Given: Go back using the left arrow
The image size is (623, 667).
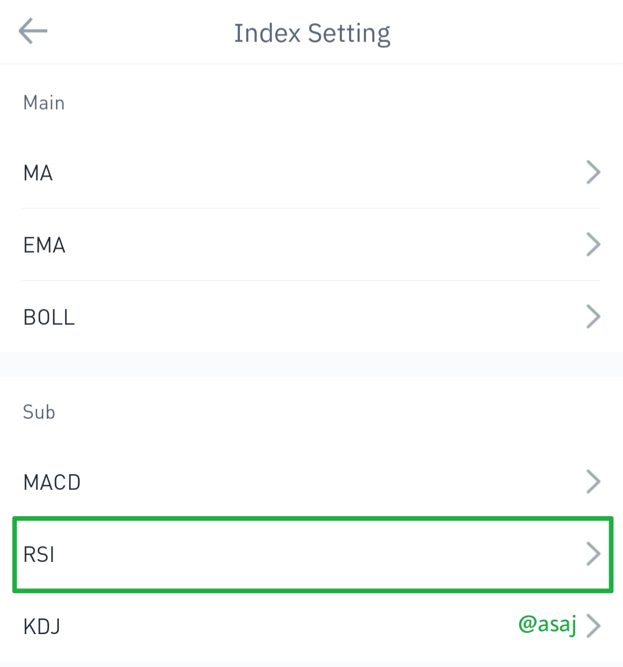Looking at the screenshot, I should point(33,31).
